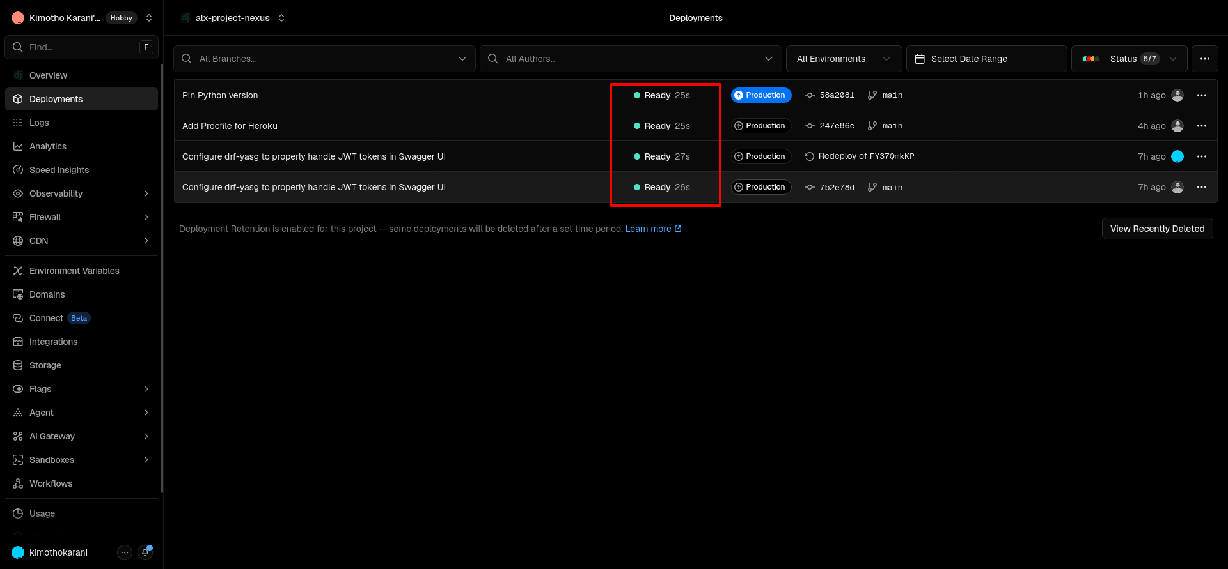Open notifications bell icon
The height and width of the screenshot is (569, 1228).
[x=145, y=552]
